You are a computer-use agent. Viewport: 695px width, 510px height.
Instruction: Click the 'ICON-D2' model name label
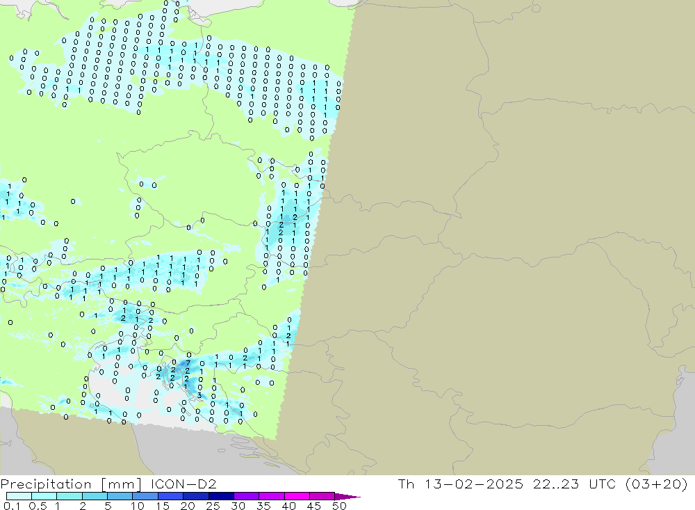pos(183,484)
